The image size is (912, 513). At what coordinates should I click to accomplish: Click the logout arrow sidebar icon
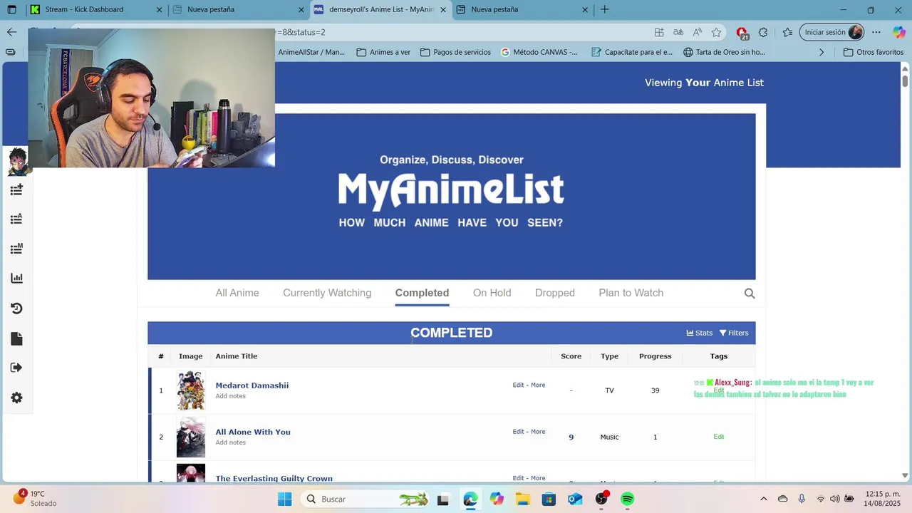point(16,368)
